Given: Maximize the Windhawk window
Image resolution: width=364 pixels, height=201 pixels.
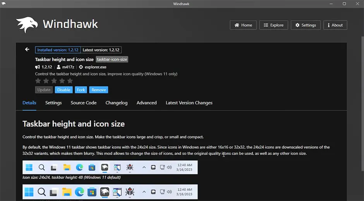Looking at the screenshot, I should click(x=345, y=4).
